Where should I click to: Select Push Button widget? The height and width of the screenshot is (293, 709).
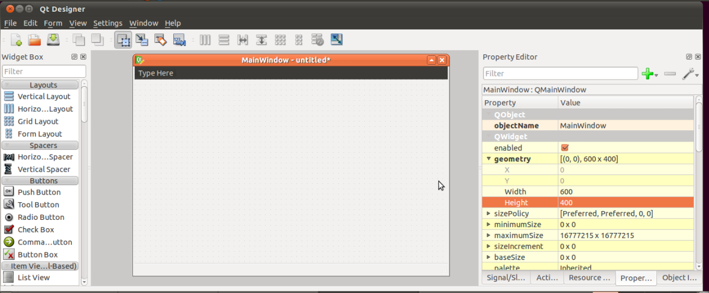coord(40,192)
